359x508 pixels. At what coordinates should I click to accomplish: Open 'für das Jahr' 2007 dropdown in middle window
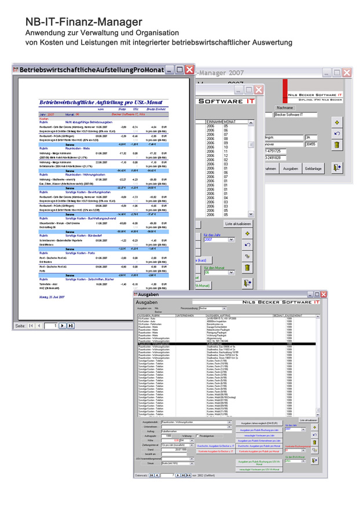pos(231,240)
